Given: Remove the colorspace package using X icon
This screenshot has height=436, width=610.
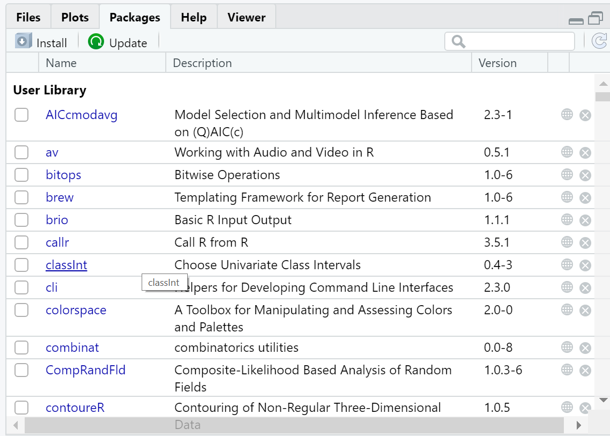Looking at the screenshot, I should pos(585,311).
